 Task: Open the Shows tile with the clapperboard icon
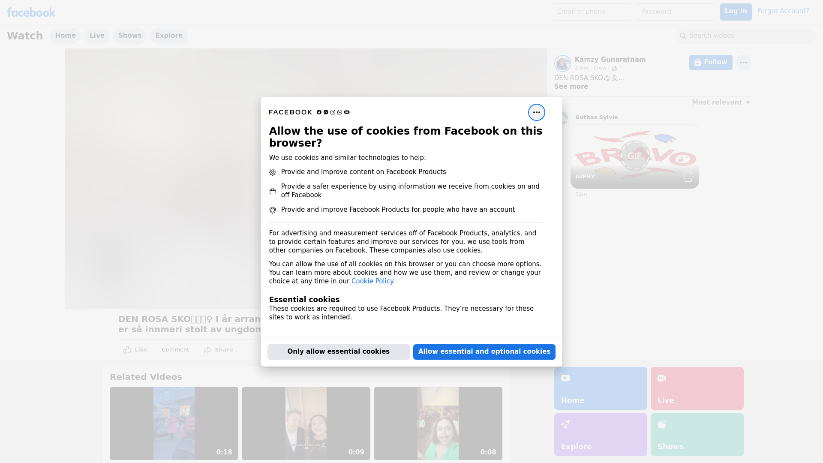[697, 435]
